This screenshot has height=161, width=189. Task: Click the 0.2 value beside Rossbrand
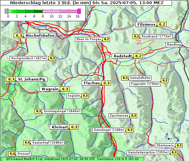(136, 36)
